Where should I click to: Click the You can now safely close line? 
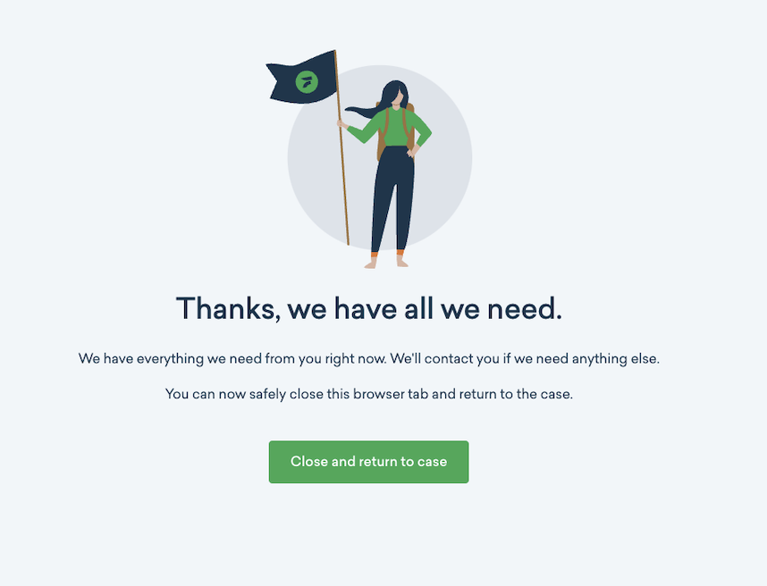369,394
